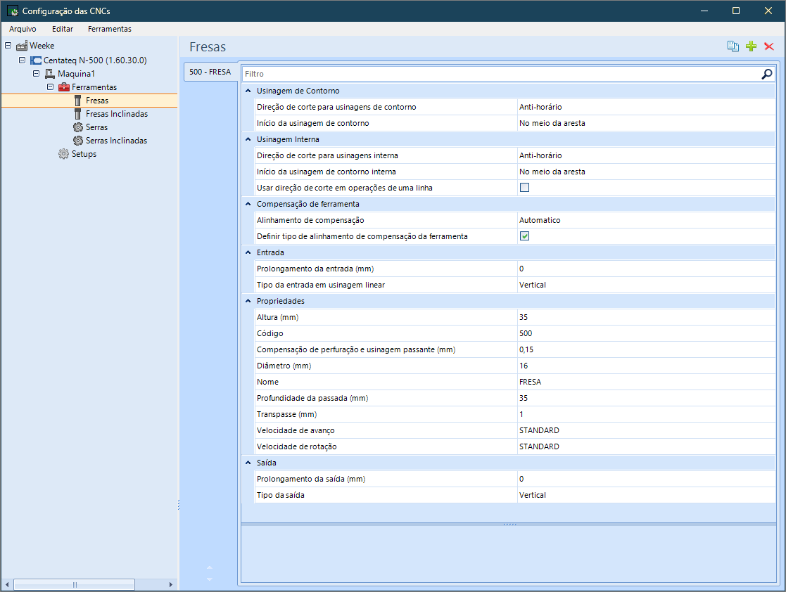
Task: Click the duplicate tool icon in Fresas header
Action: tap(733, 46)
